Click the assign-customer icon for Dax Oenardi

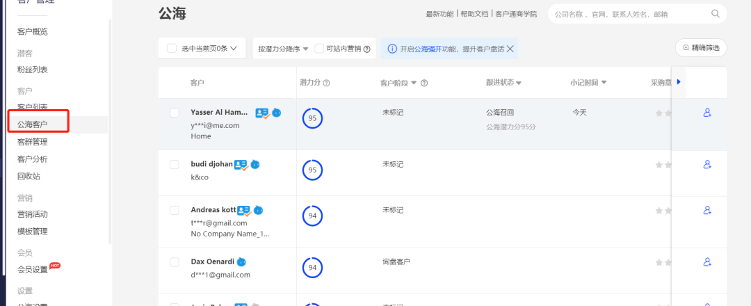click(x=707, y=262)
